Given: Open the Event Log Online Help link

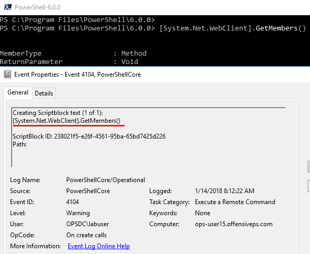Looking at the screenshot, I should 99,246.
